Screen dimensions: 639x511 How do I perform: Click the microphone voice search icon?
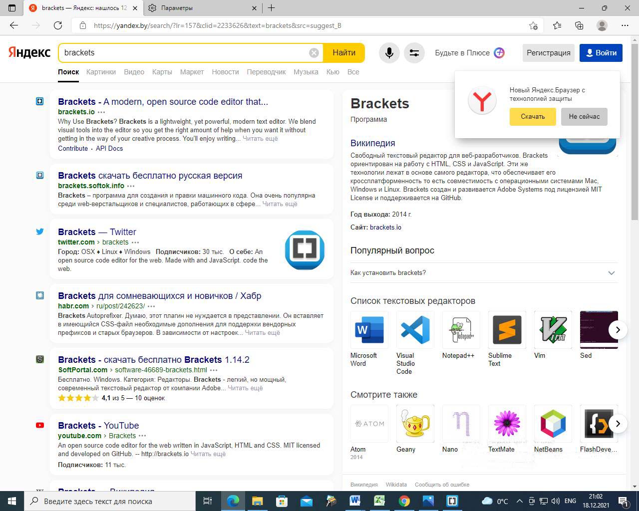point(389,53)
